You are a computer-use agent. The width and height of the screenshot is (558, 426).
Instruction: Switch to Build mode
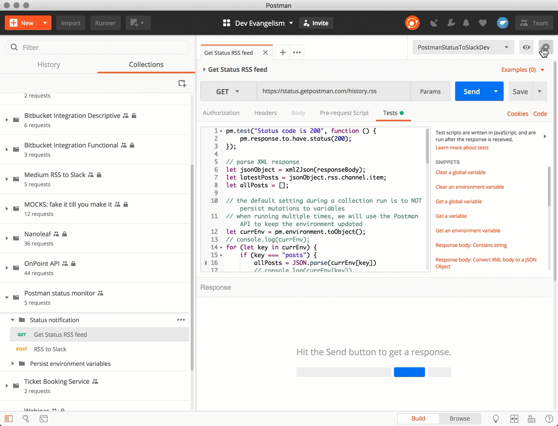click(418, 419)
